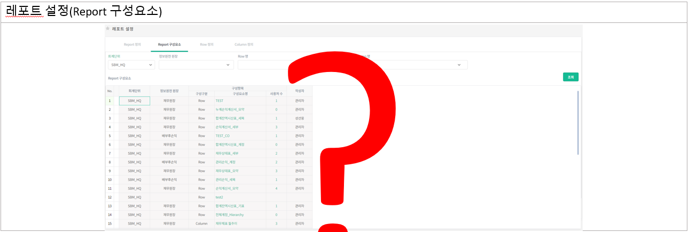Image resolution: width=689 pixels, height=232 pixels.
Task: Click the vertical scrollbar of the grid
Action: (x=578, y=123)
